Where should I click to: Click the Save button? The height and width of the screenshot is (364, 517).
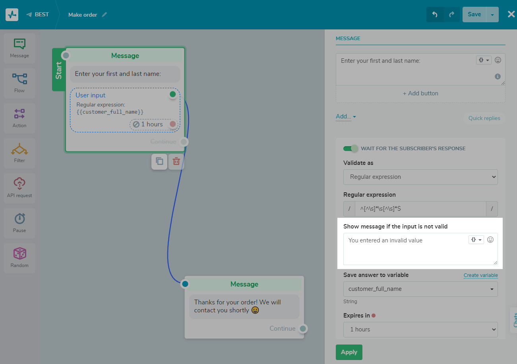474,14
